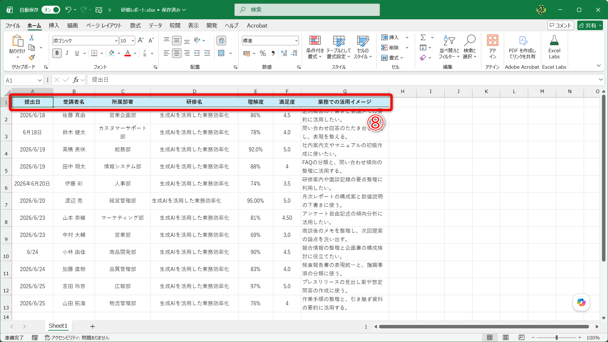The image size is (608, 342).
Task: Open the 数式 ribbon tab
Action: (x=135, y=26)
